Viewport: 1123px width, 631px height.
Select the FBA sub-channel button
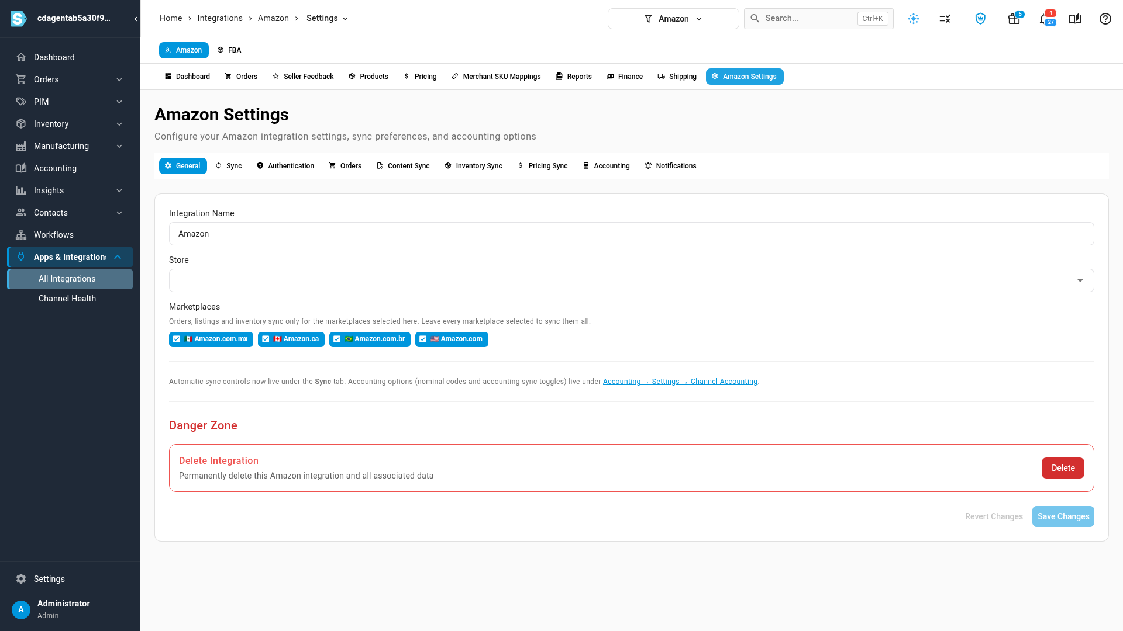229,50
